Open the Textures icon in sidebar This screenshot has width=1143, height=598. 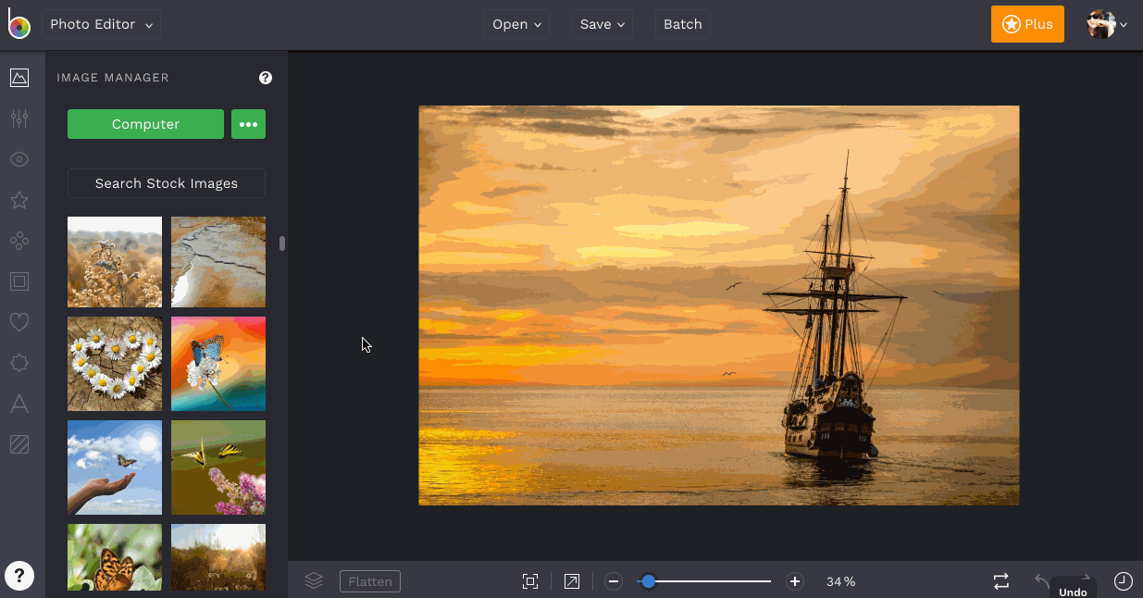coord(19,444)
